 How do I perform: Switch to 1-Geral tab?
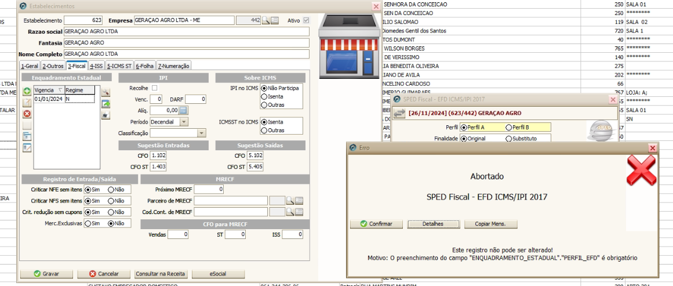30,66
